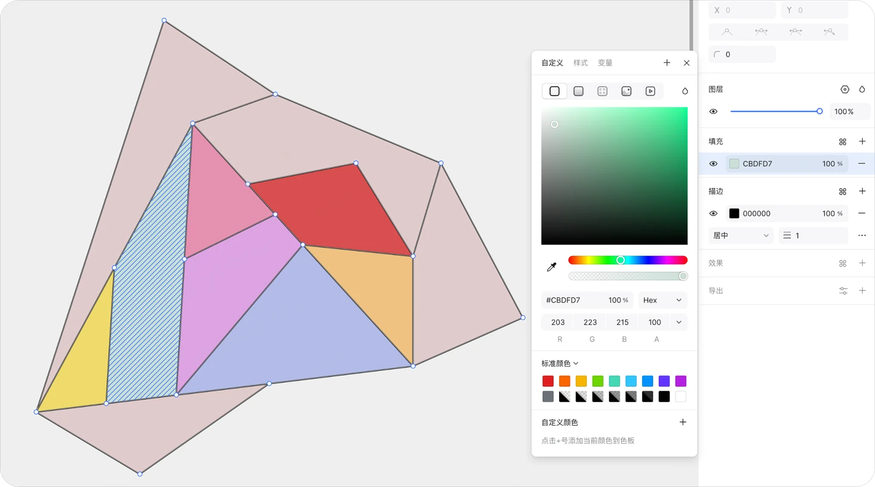875x487 pixels.
Task: Click the black stroke color swatch
Action: coord(734,213)
